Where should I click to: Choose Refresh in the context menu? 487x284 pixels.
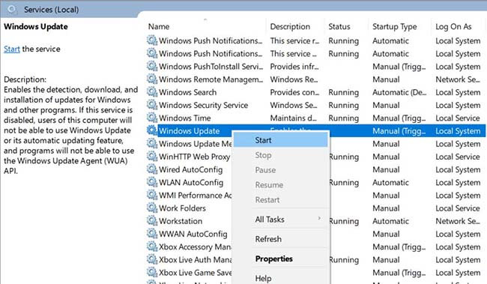pyautogui.click(x=280, y=239)
